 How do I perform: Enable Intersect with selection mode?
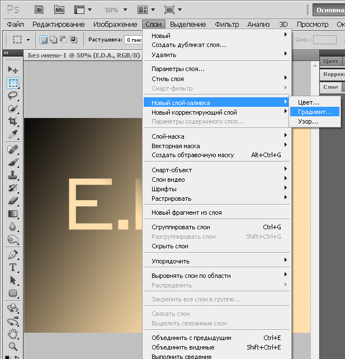[73, 40]
